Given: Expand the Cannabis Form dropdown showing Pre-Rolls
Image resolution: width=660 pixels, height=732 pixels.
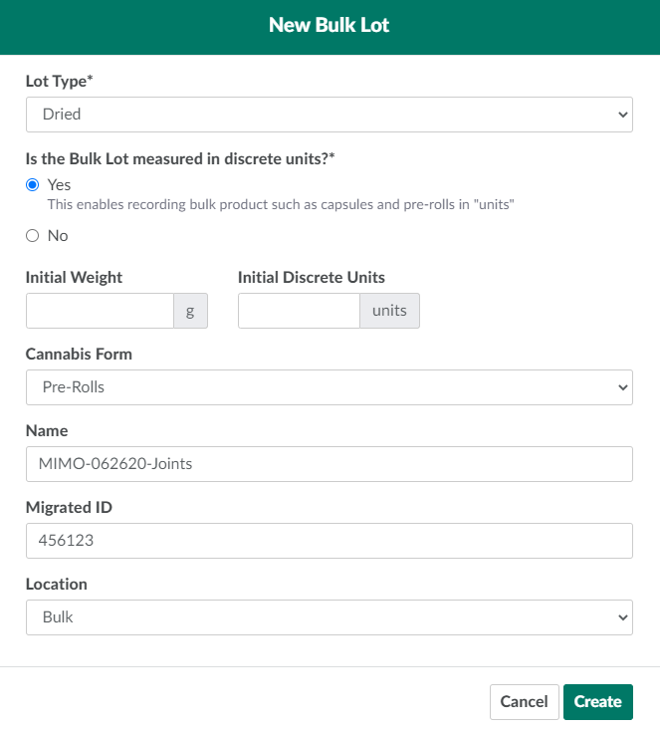Looking at the screenshot, I should coord(329,387).
